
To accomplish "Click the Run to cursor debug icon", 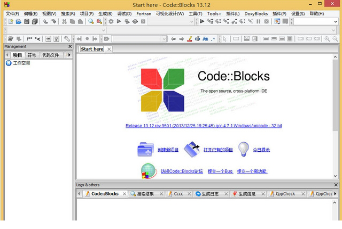I will 210,21.
